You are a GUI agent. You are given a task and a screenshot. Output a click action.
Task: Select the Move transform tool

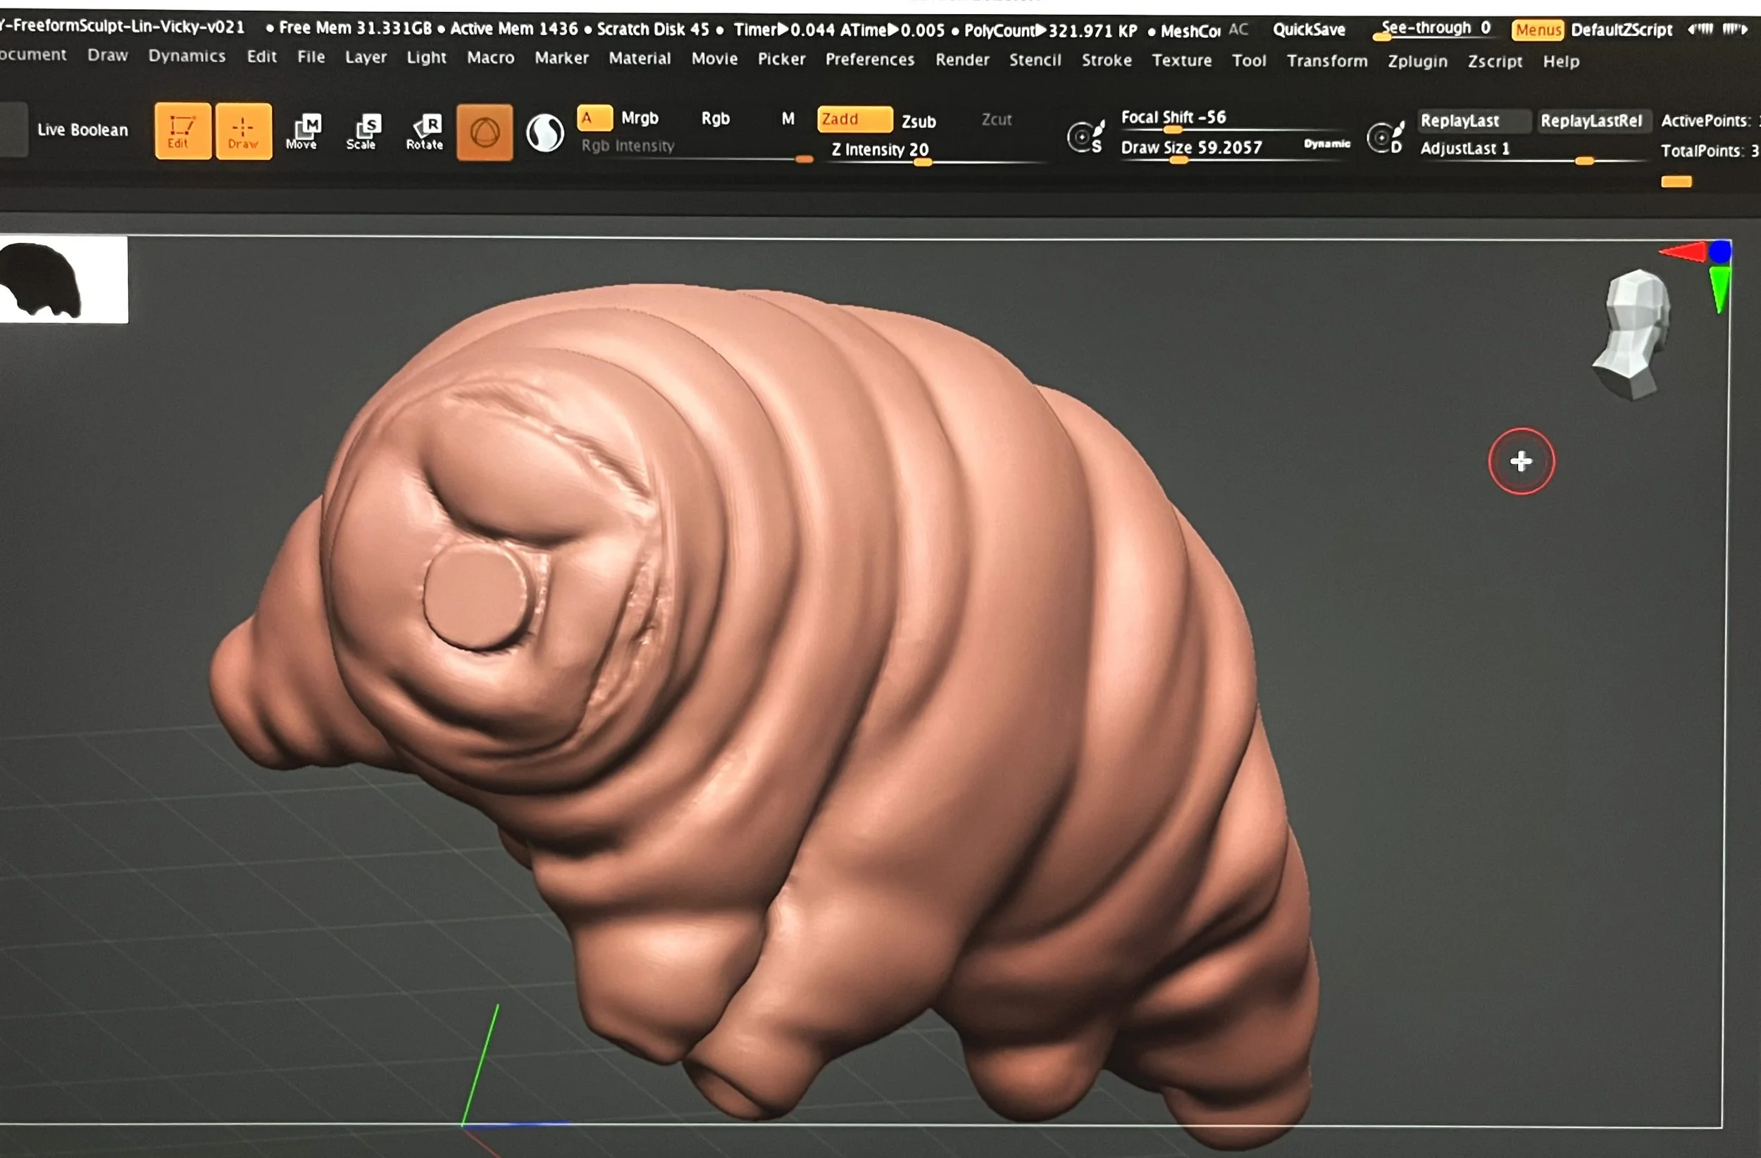point(303,132)
